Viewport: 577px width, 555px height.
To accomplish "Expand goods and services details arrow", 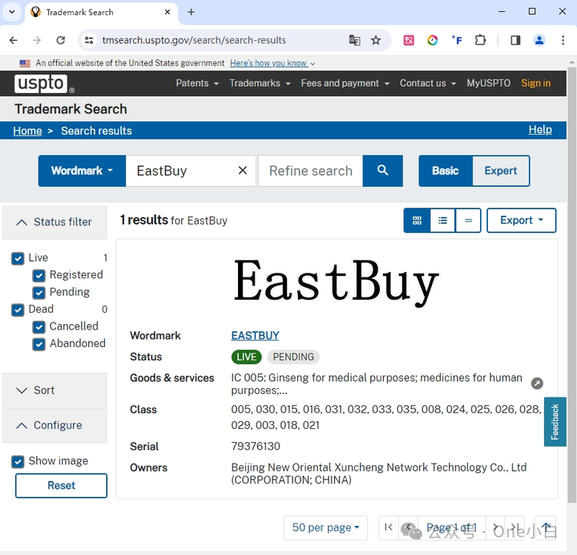I will click(x=537, y=383).
